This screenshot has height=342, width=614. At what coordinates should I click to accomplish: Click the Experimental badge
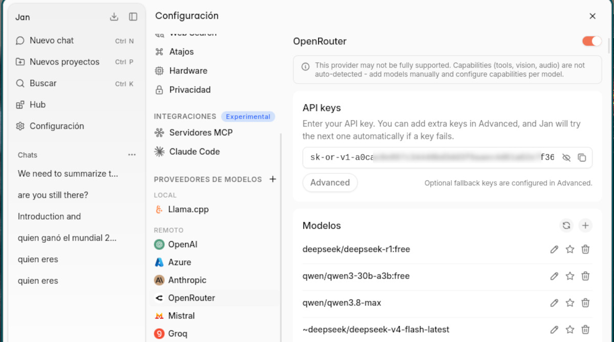click(x=248, y=117)
